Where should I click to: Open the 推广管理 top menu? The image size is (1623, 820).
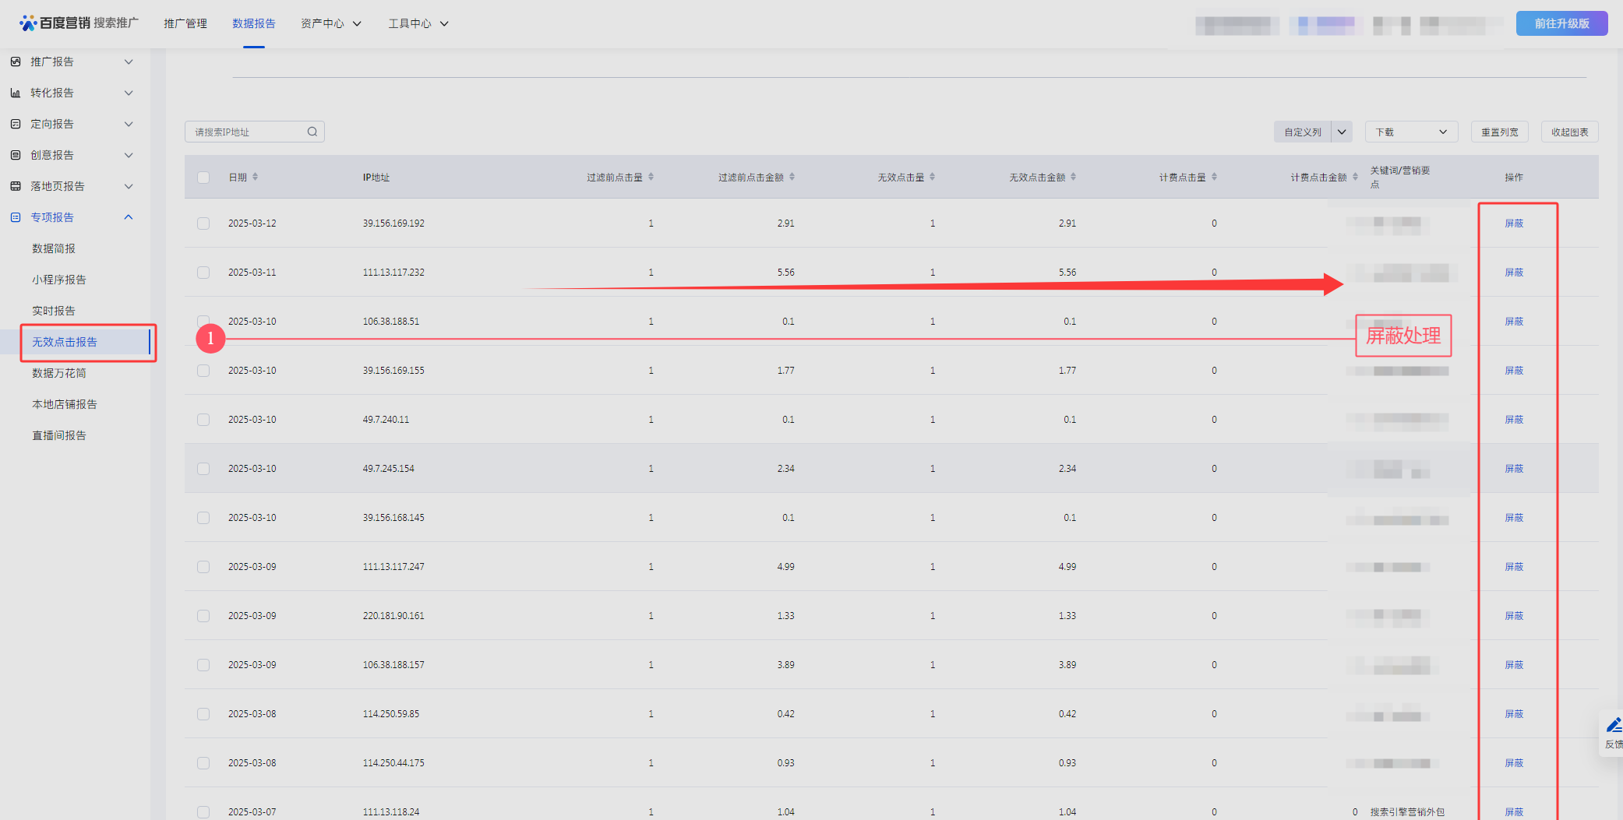point(185,23)
